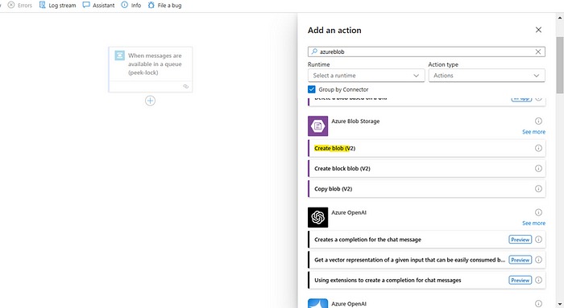Click the search magnifier icon
Viewport: 564px width, 308px height.
click(314, 51)
